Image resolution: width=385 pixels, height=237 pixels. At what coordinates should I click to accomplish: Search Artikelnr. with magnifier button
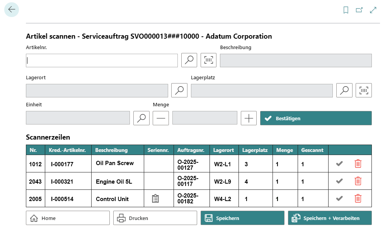[189, 60]
